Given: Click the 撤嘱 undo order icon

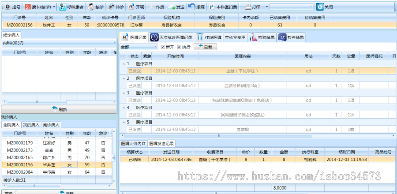Looking at the screenshot, I should [192, 7].
